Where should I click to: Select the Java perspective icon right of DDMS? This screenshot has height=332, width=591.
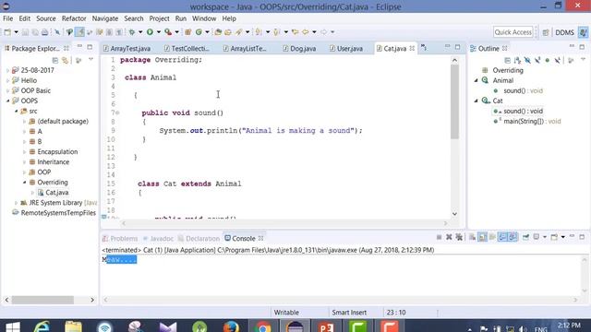[583, 32]
